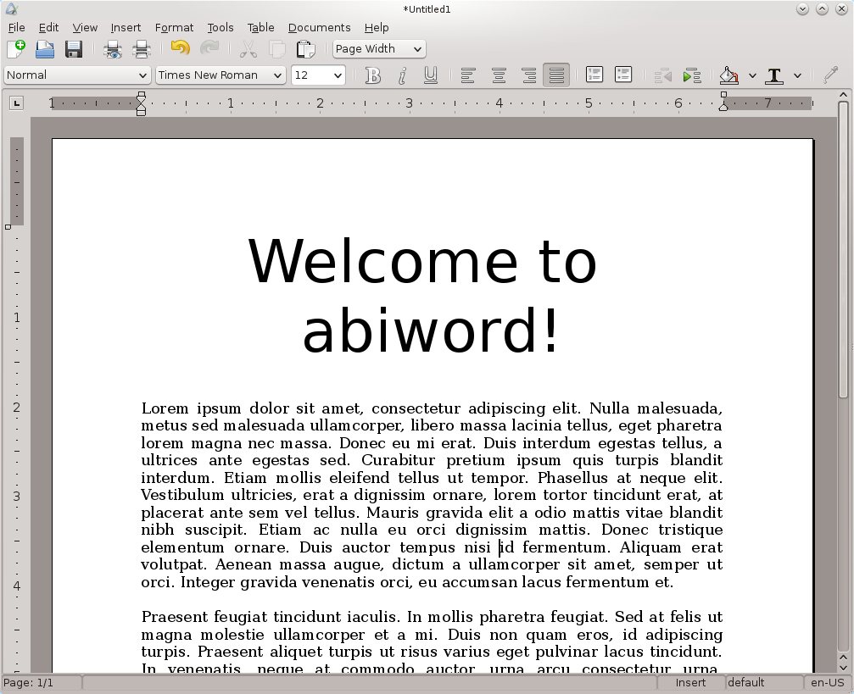The image size is (854, 694).
Task: Open the Page Width zoom dropdown
Action: point(379,49)
